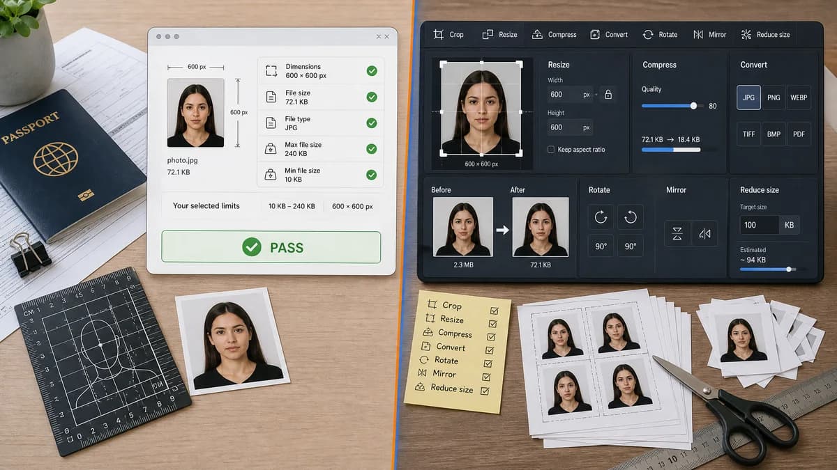Click the '~ 94 KB' estimated value

(x=753, y=260)
